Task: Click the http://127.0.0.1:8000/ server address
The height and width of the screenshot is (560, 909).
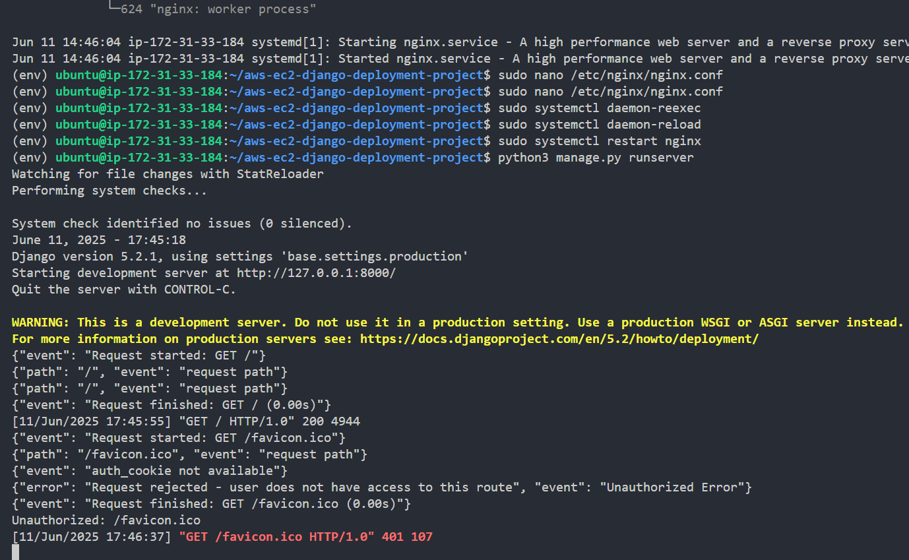Action: [x=316, y=273]
